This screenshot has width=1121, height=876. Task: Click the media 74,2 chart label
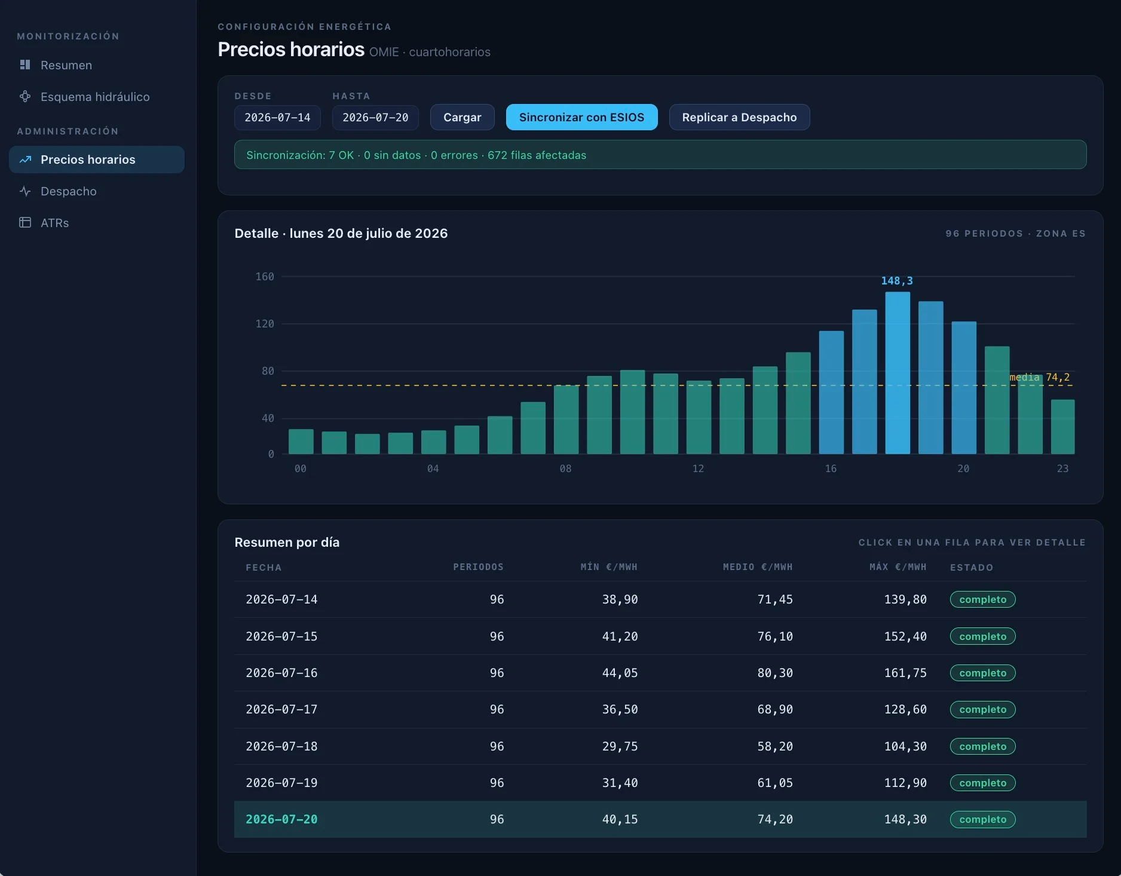tap(1040, 377)
